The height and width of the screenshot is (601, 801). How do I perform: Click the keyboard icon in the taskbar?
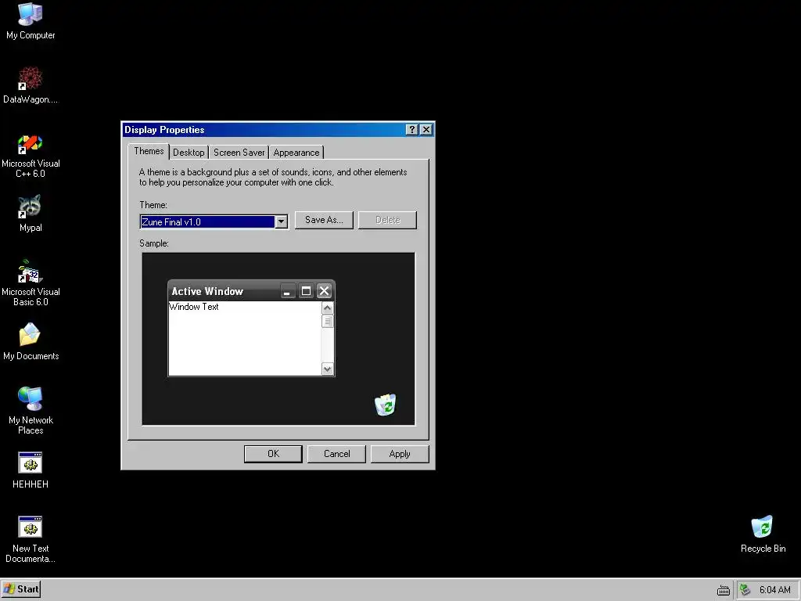724,590
